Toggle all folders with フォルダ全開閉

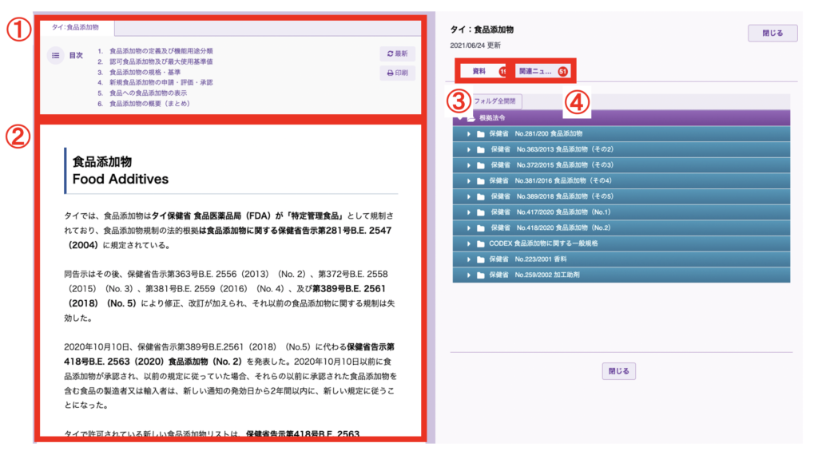[496, 101]
